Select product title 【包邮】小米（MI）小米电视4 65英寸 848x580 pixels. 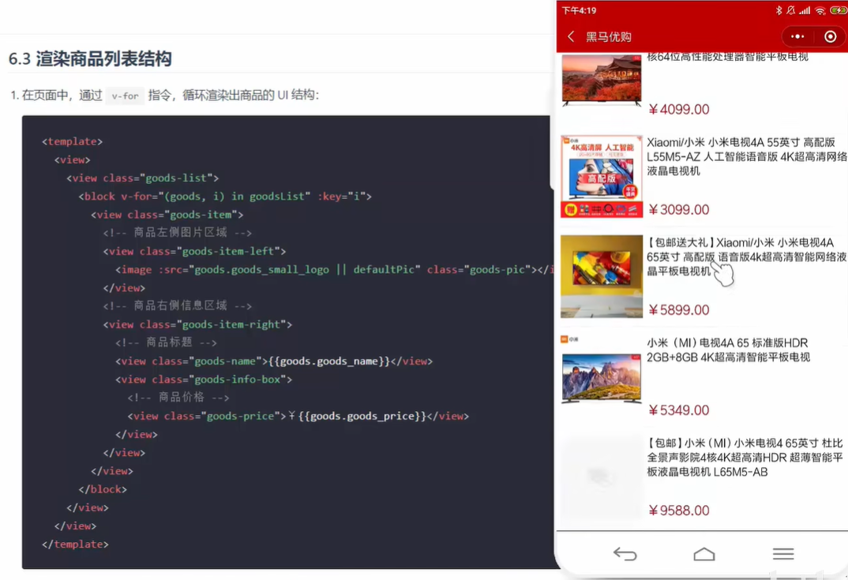point(745,458)
